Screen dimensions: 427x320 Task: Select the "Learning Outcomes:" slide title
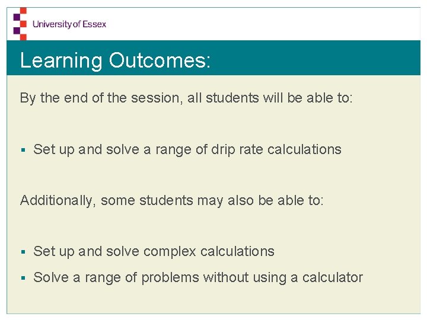(x=115, y=60)
